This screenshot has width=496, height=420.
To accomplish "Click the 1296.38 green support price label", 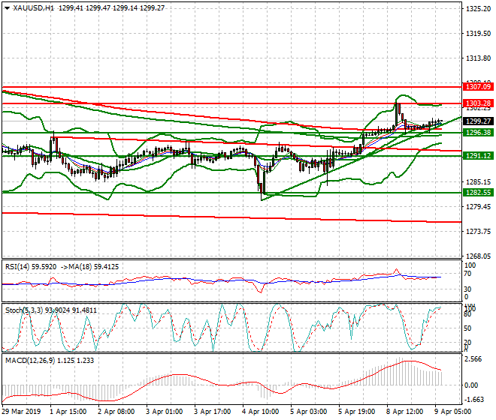I will point(478,133).
